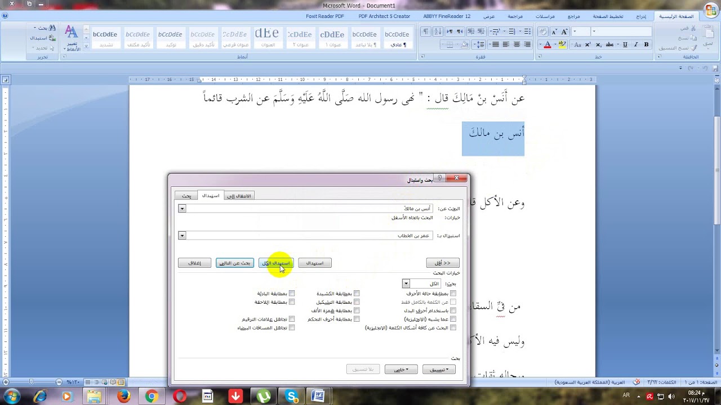Open the 'خاص' dropdown button
Viewport: 721px width, 405px height.
(401, 370)
